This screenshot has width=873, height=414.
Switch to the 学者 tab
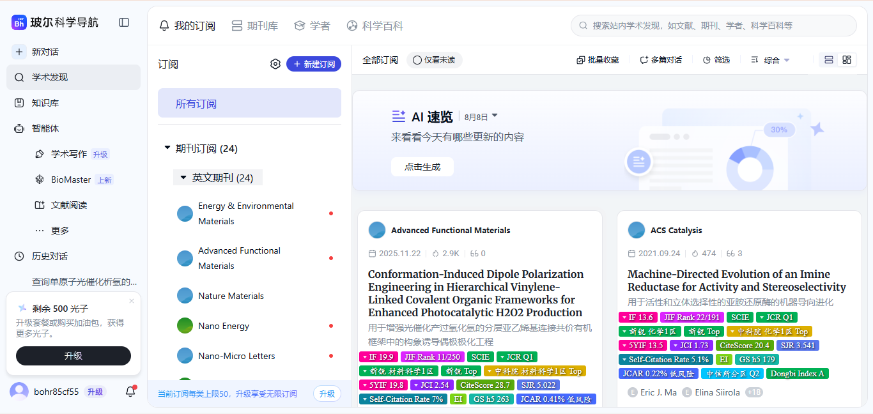point(312,26)
